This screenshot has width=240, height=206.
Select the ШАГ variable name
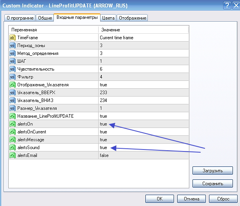coord(22,61)
